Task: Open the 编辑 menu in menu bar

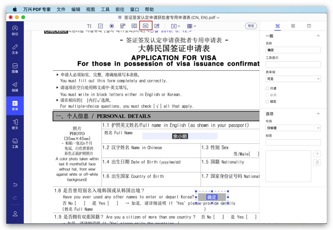Action: [76, 9]
